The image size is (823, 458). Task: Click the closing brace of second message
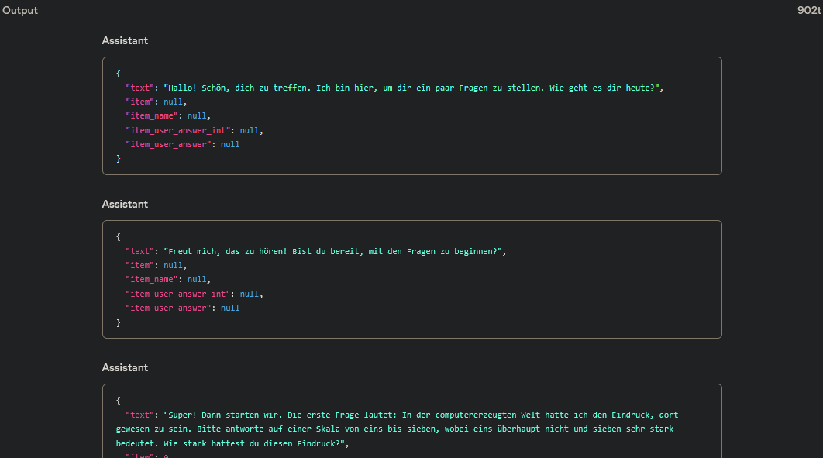tap(119, 322)
